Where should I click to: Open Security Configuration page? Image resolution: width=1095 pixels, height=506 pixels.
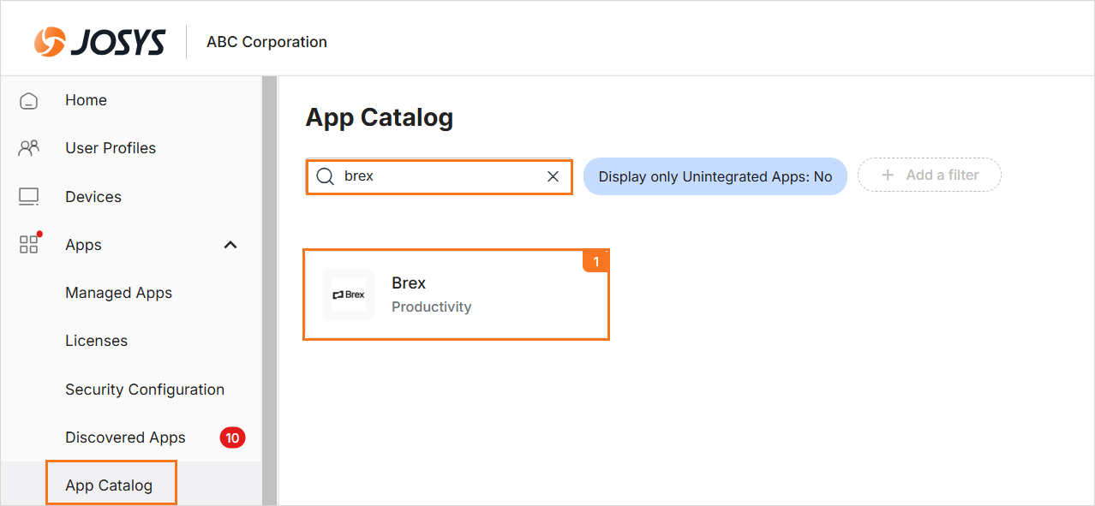[x=145, y=390]
